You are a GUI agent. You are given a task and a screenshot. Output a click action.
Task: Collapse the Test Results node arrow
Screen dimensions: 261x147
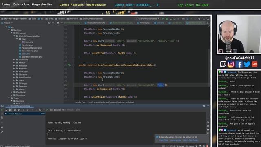coord(6,114)
